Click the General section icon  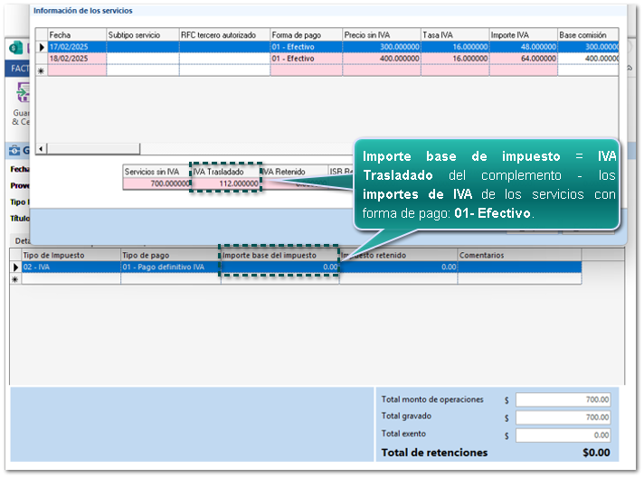(15, 151)
